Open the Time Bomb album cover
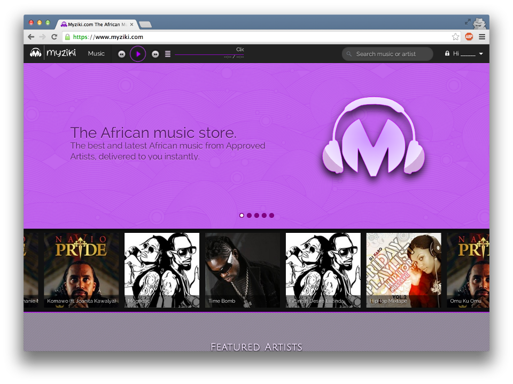 pyautogui.click(x=243, y=270)
